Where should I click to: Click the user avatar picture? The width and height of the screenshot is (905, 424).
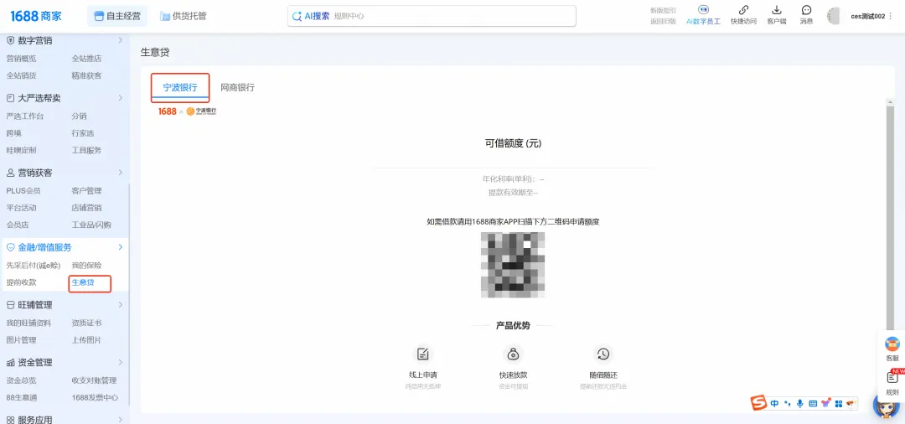point(834,16)
